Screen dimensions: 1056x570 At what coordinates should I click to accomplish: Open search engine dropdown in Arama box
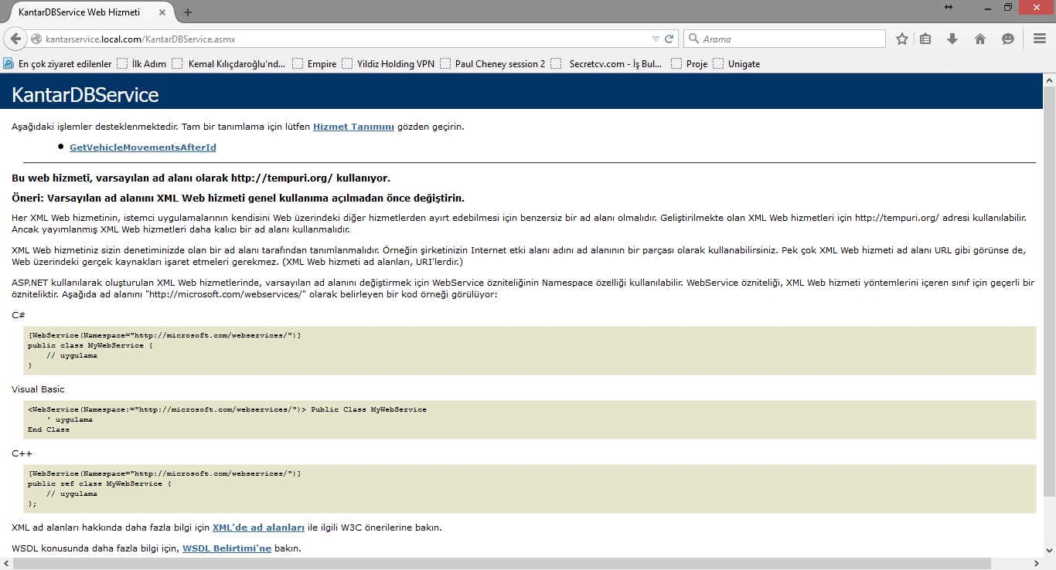tap(693, 39)
